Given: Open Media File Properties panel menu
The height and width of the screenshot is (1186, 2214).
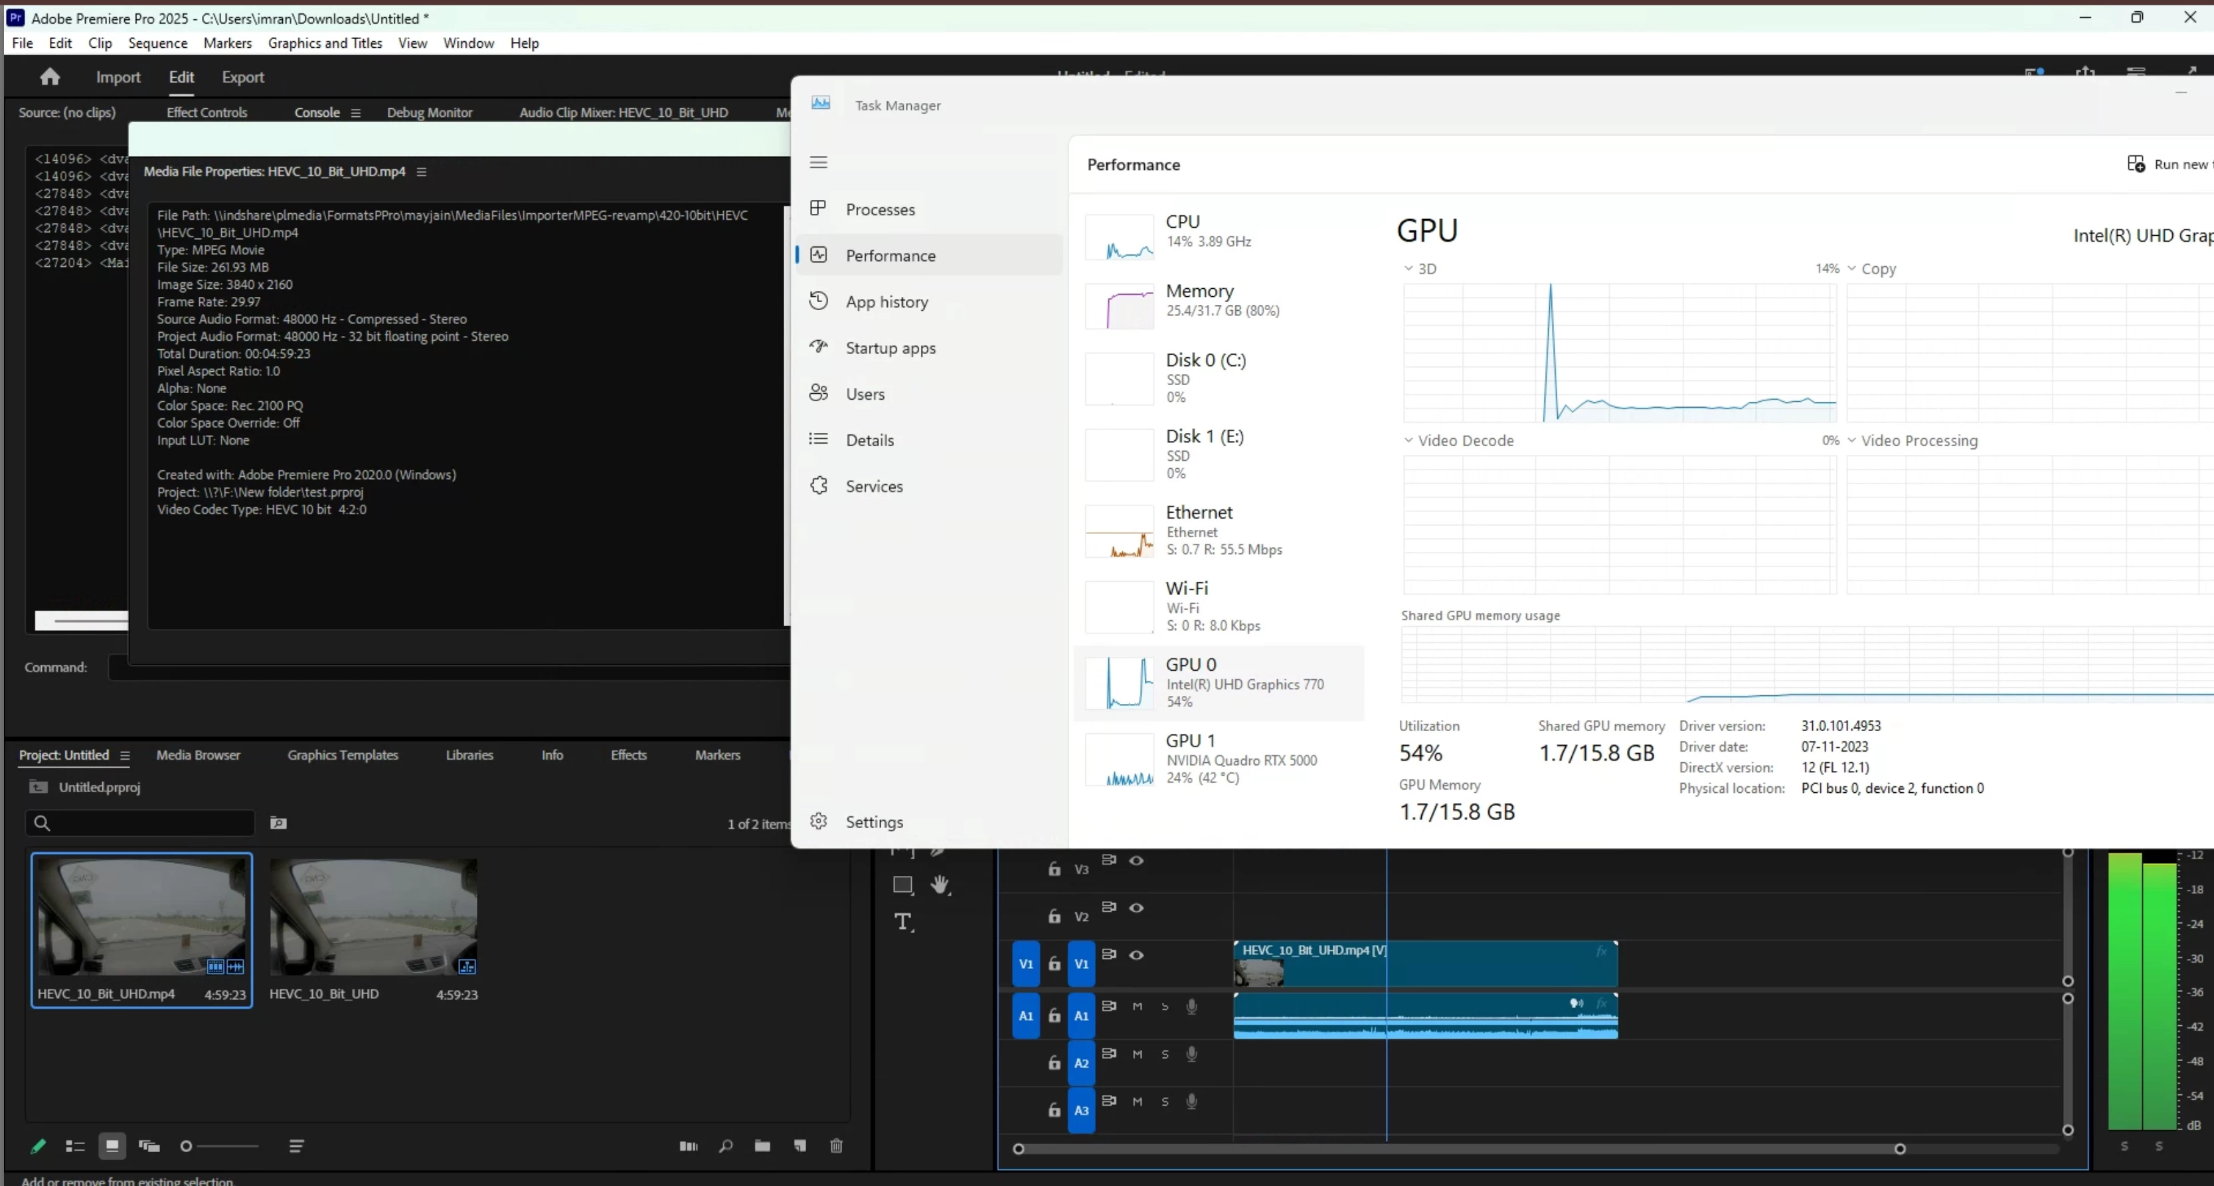Looking at the screenshot, I should (x=421, y=172).
